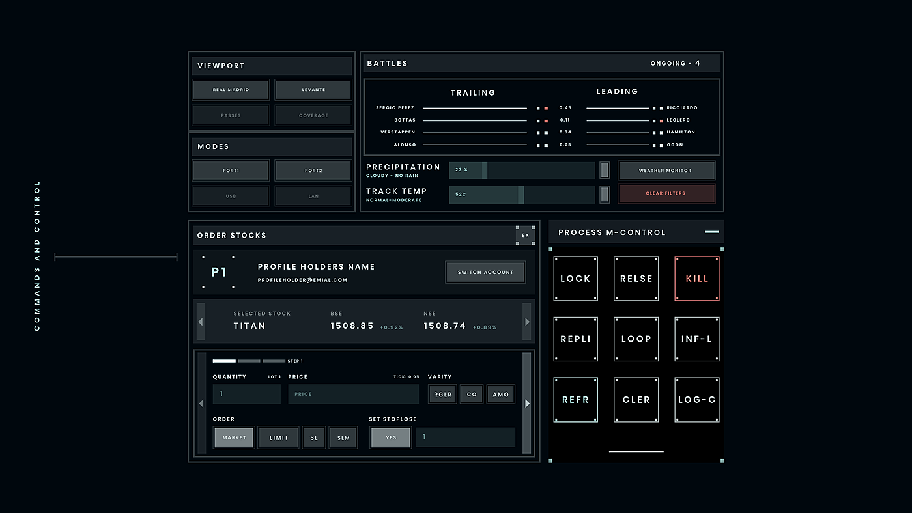Activate the LOOP process tile

pyautogui.click(x=636, y=339)
